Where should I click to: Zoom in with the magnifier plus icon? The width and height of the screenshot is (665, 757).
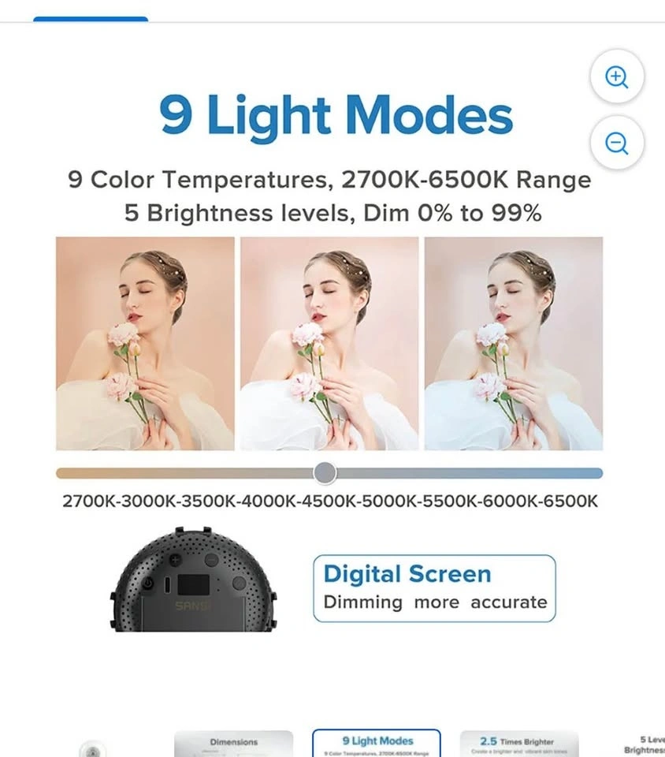tap(617, 76)
